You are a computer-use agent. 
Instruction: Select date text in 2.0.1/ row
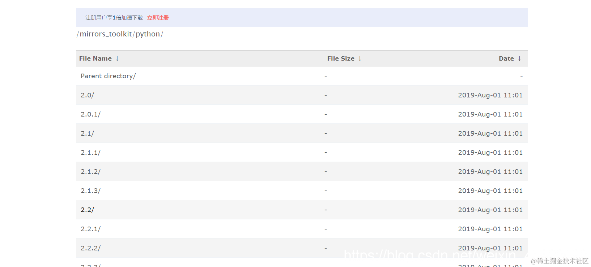[x=490, y=114]
